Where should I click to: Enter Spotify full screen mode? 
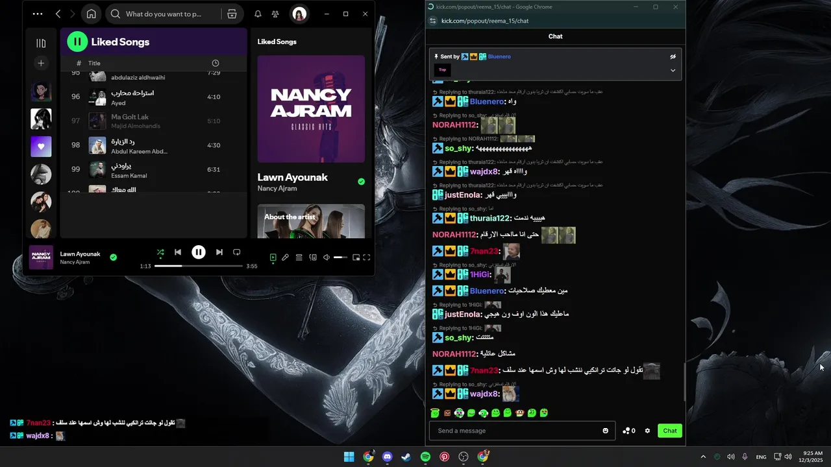[367, 257]
